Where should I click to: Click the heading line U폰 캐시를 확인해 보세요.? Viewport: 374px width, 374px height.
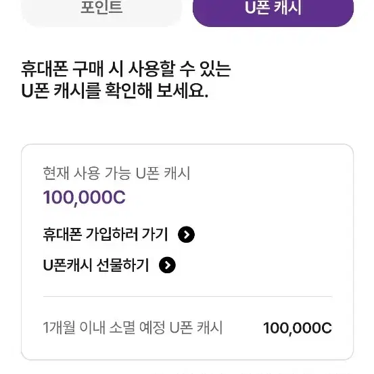115,91
